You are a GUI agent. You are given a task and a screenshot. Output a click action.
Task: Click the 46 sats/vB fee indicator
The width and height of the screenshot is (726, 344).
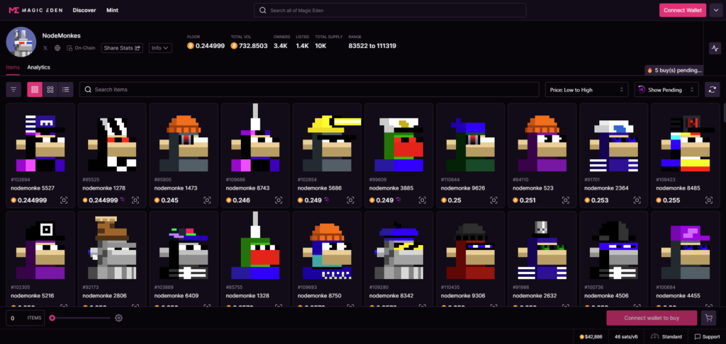(x=627, y=337)
